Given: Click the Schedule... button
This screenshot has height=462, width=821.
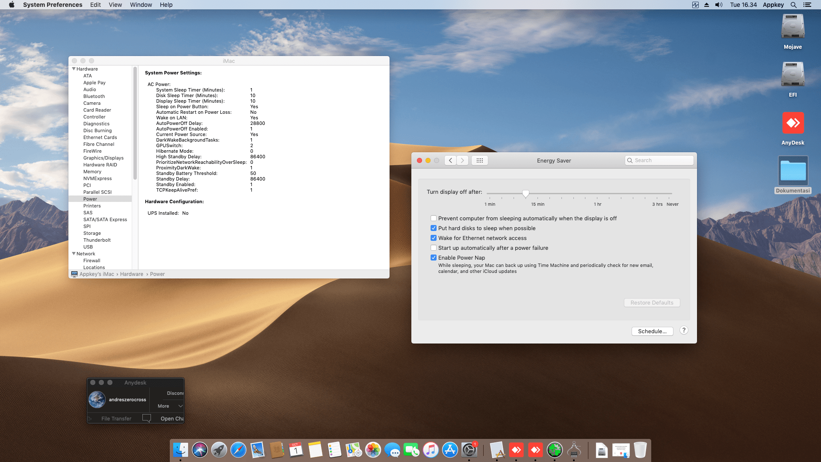Looking at the screenshot, I should click(652, 331).
